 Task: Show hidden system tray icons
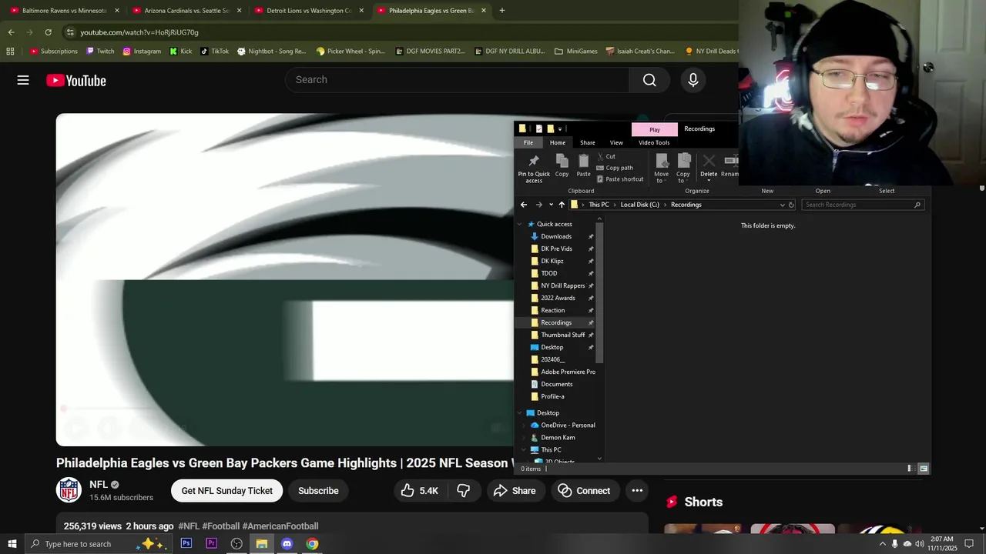click(882, 544)
